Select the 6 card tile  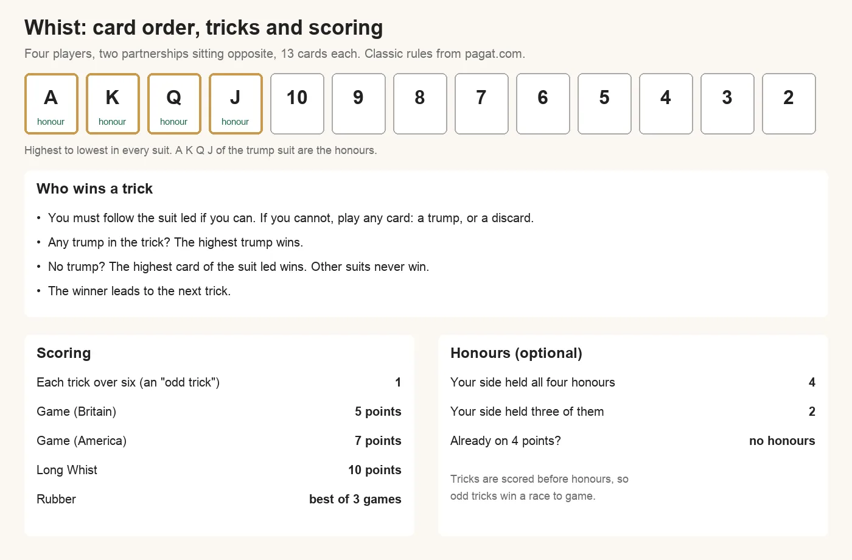(x=543, y=103)
